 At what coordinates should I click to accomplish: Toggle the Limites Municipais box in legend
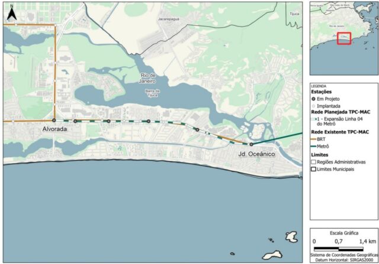click(x=314, y=168)
